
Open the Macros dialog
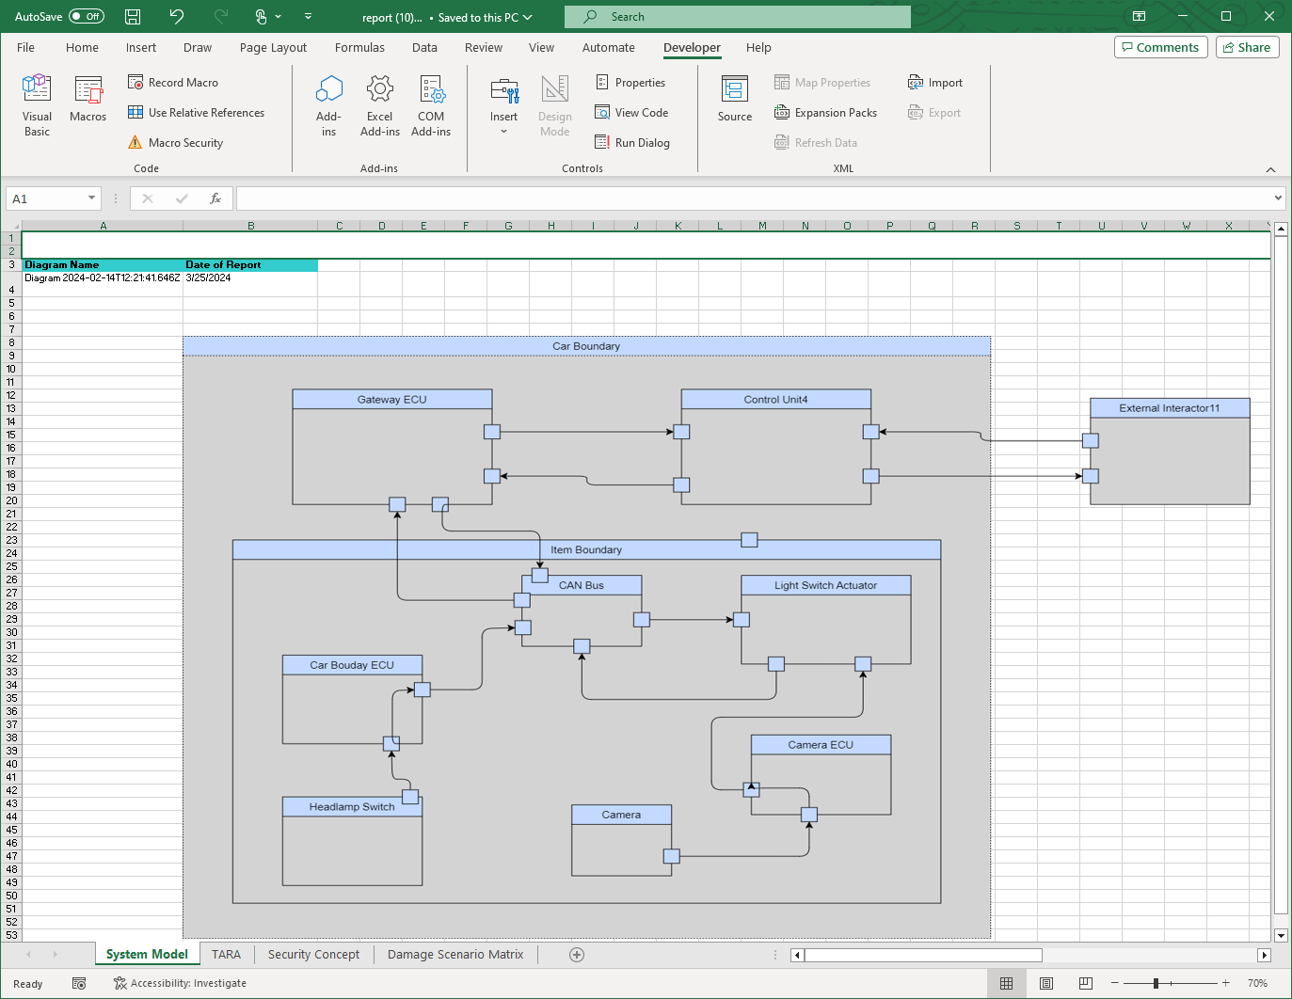click(88, 100)
